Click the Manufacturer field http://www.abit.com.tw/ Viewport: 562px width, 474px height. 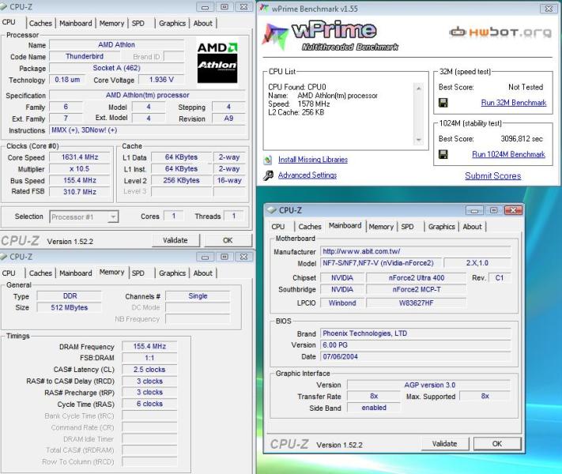(416, 251)
